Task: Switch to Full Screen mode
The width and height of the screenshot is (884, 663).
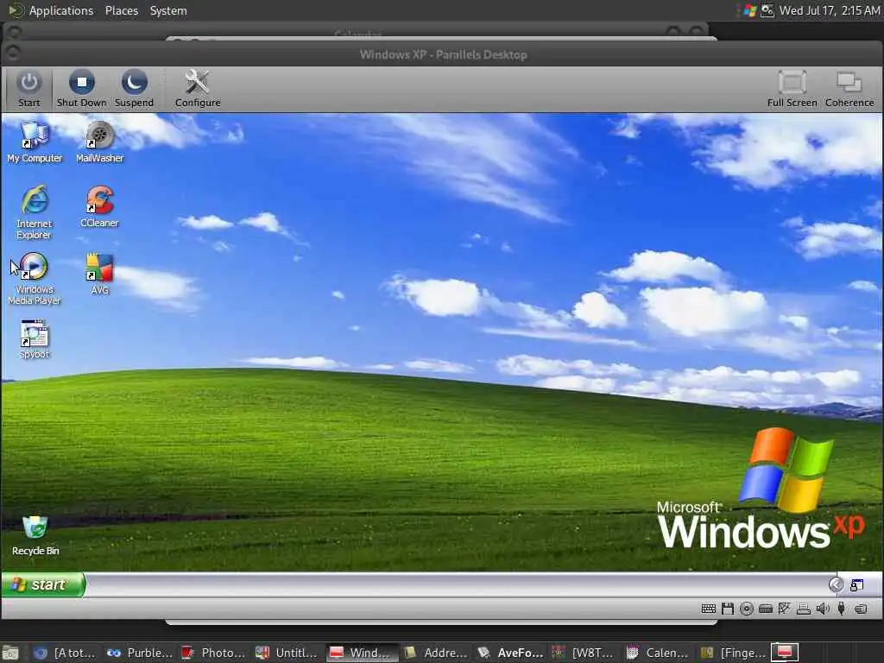Action: coord(792,89)
